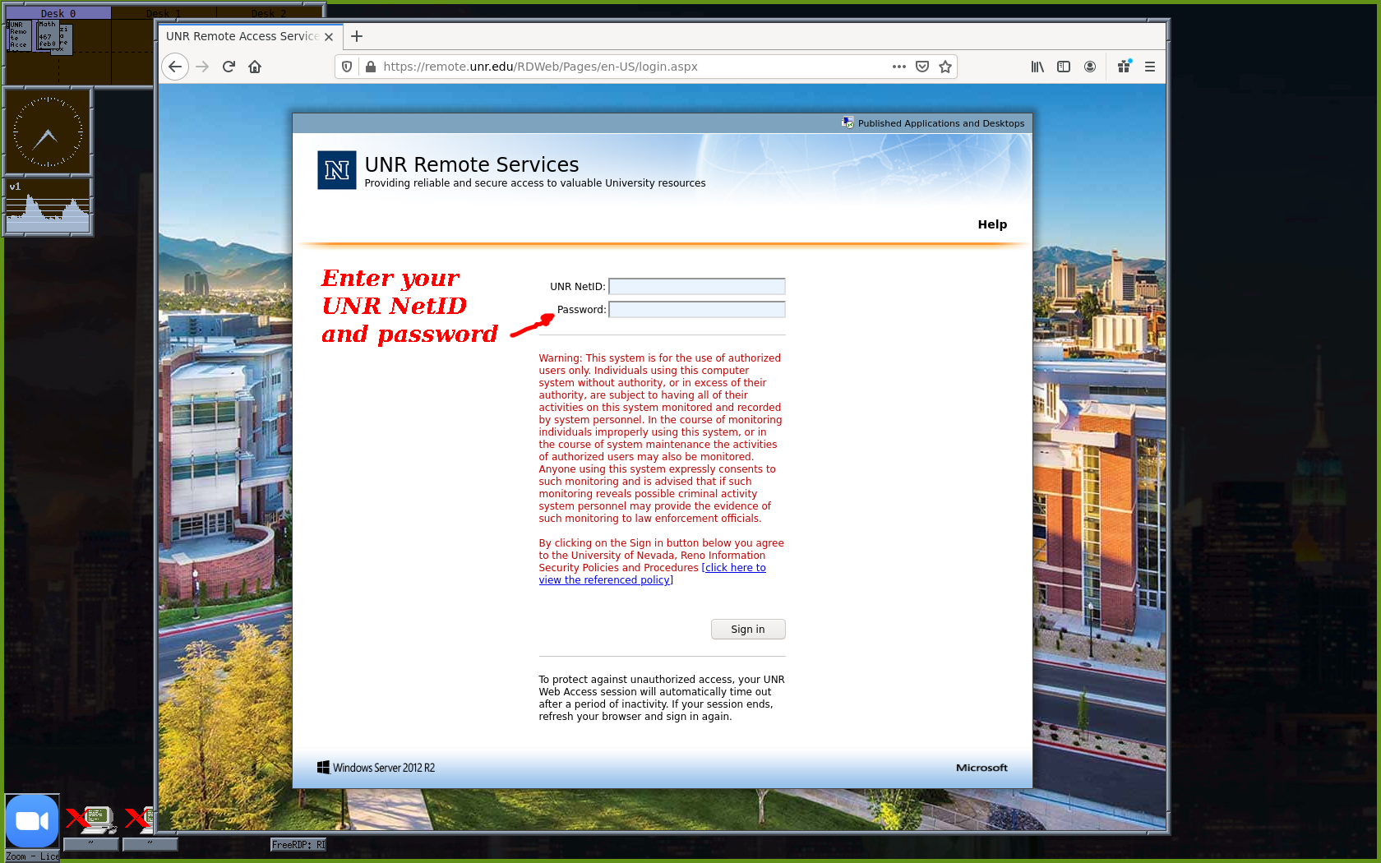Image resolution: width=1381 pixels, height=863 pixels.
Task: Click the browser Back arrow button
Action: [x=175, y=67]
